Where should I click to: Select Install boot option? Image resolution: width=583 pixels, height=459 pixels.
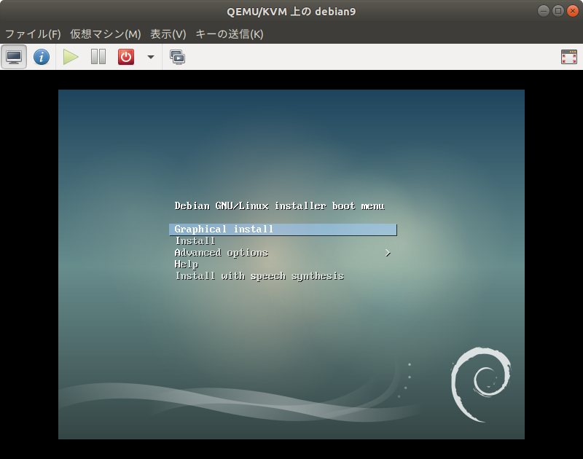[x=195, y=241]
